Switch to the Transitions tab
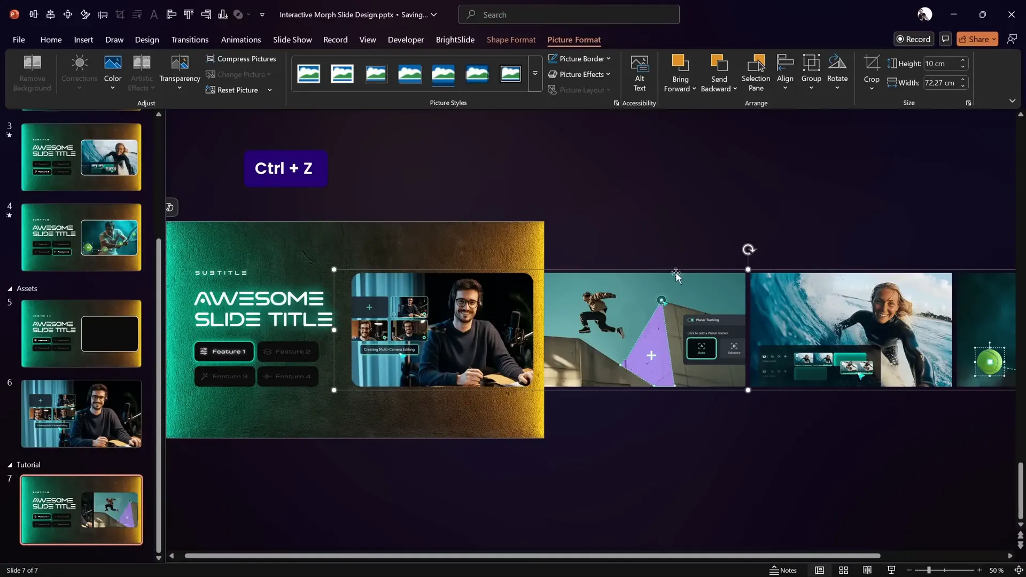1026x577 pixels. [x=190, y=40]
